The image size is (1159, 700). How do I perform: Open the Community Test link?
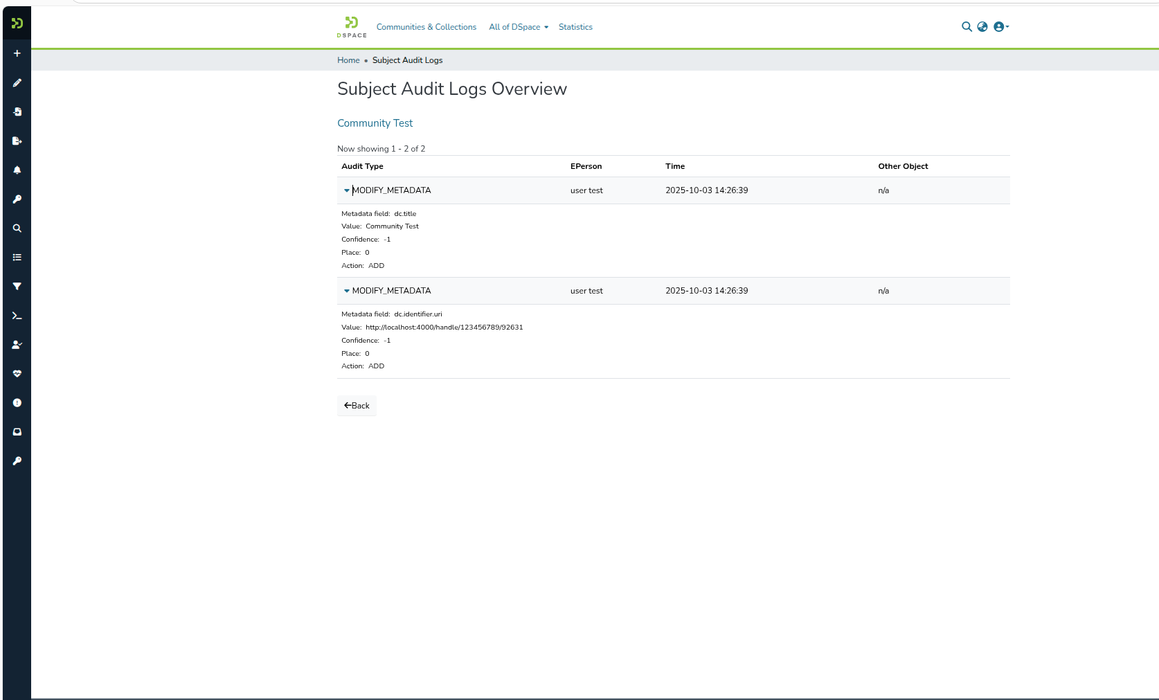[375, 123]
